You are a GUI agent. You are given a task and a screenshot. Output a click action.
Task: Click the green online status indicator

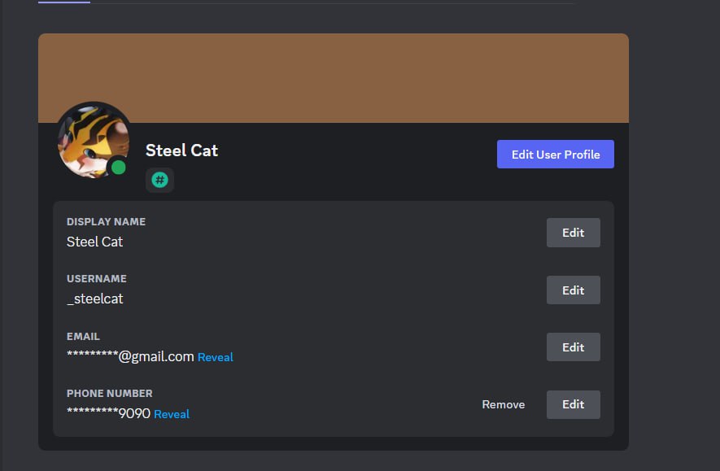119,168
